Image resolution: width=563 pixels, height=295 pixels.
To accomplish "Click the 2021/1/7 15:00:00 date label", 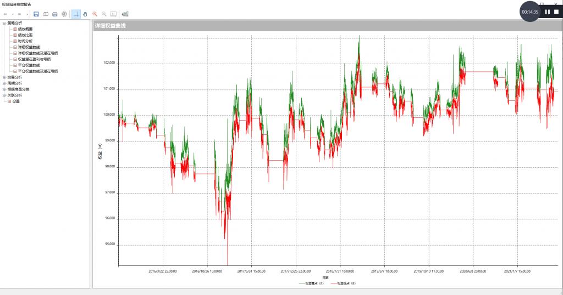I will 517,271.
